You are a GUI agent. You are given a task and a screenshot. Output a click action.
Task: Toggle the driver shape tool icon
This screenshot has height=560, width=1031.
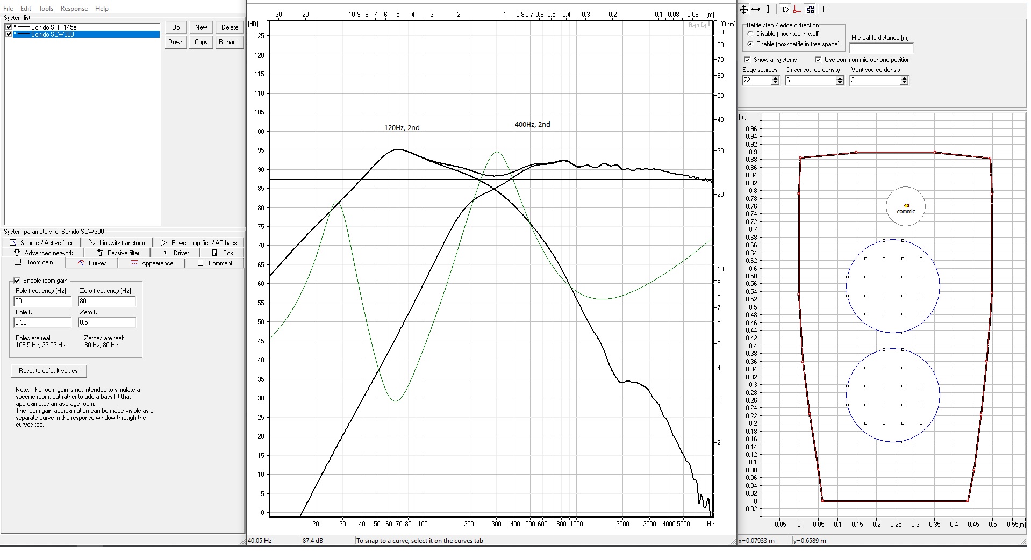[785, 9]
